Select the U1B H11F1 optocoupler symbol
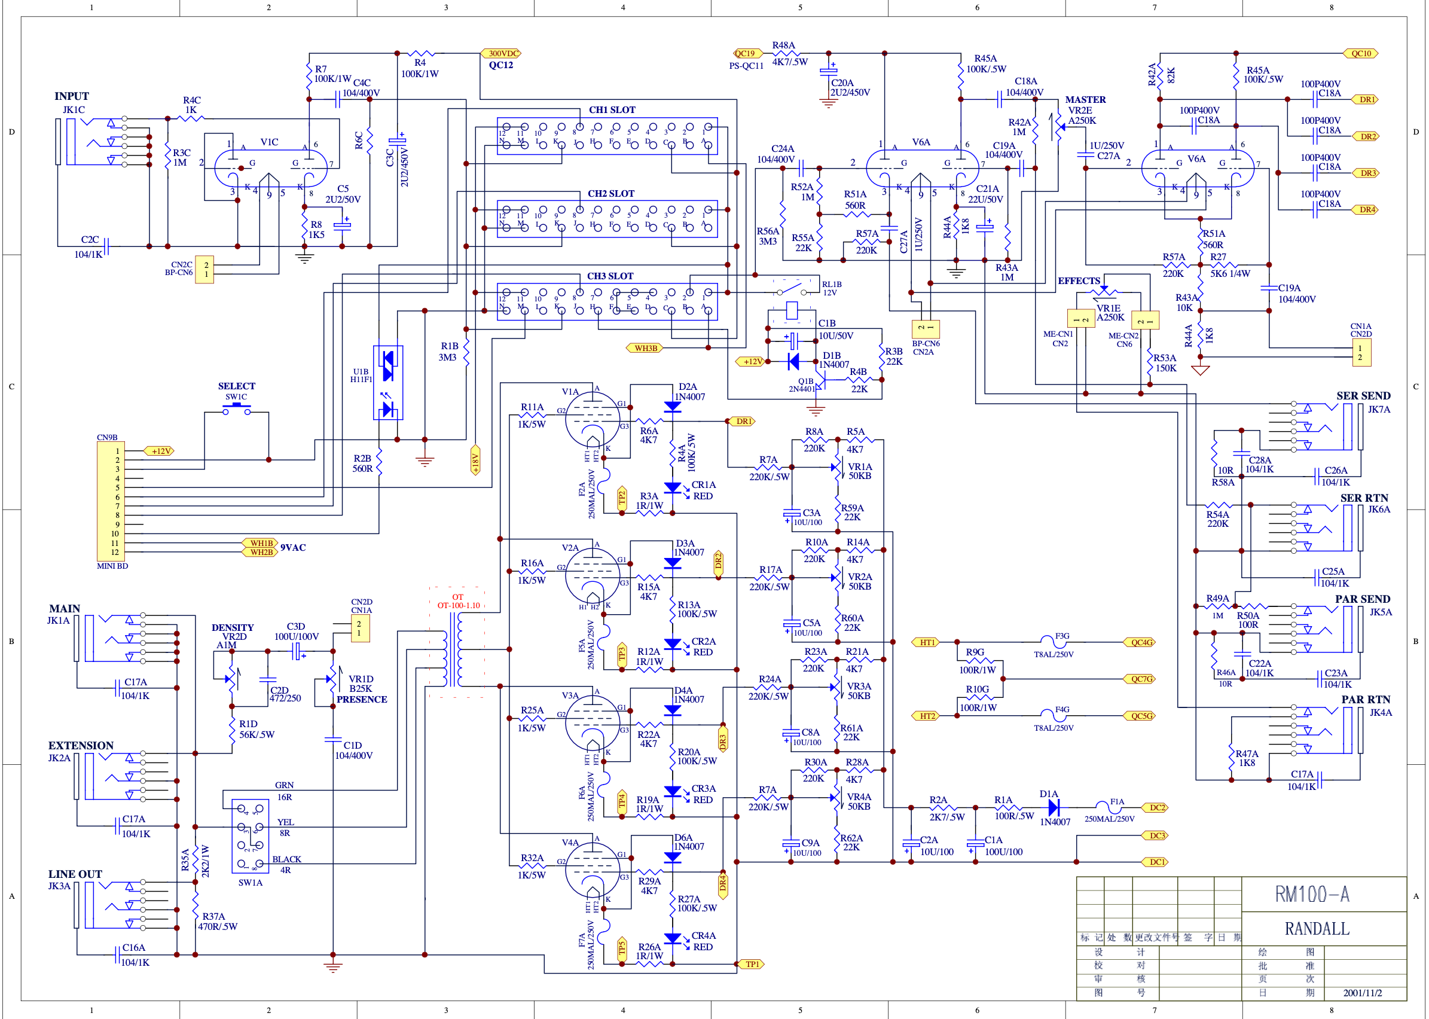1429x1019 pixels. tap(387, 383)
